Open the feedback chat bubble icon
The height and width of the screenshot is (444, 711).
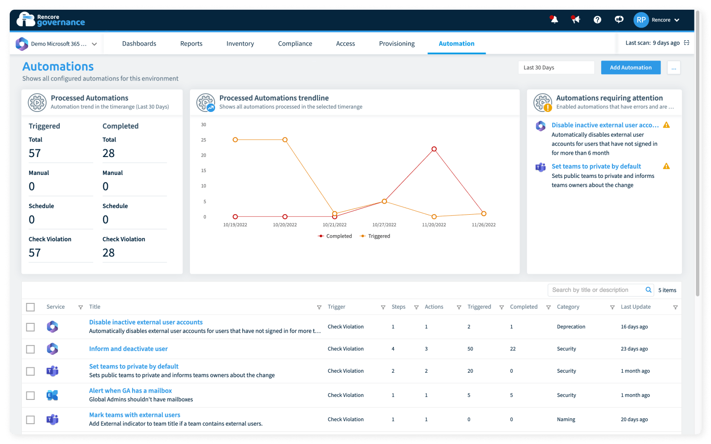click(619, 19)
